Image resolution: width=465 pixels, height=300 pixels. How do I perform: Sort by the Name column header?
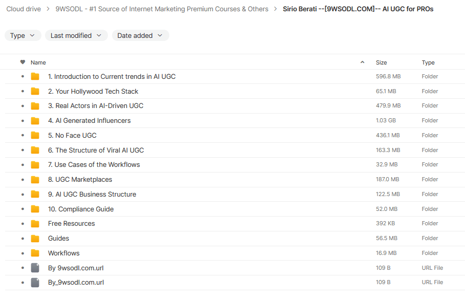point(38,62)
